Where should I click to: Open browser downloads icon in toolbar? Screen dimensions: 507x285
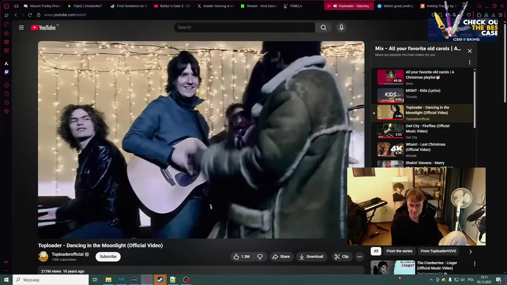[x=494, y=15]
